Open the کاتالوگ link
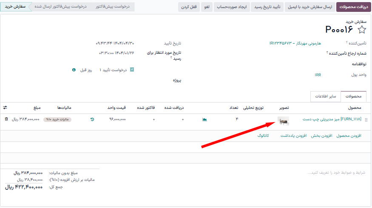This screenshot has width=372, height=208. tap(266, 136)
